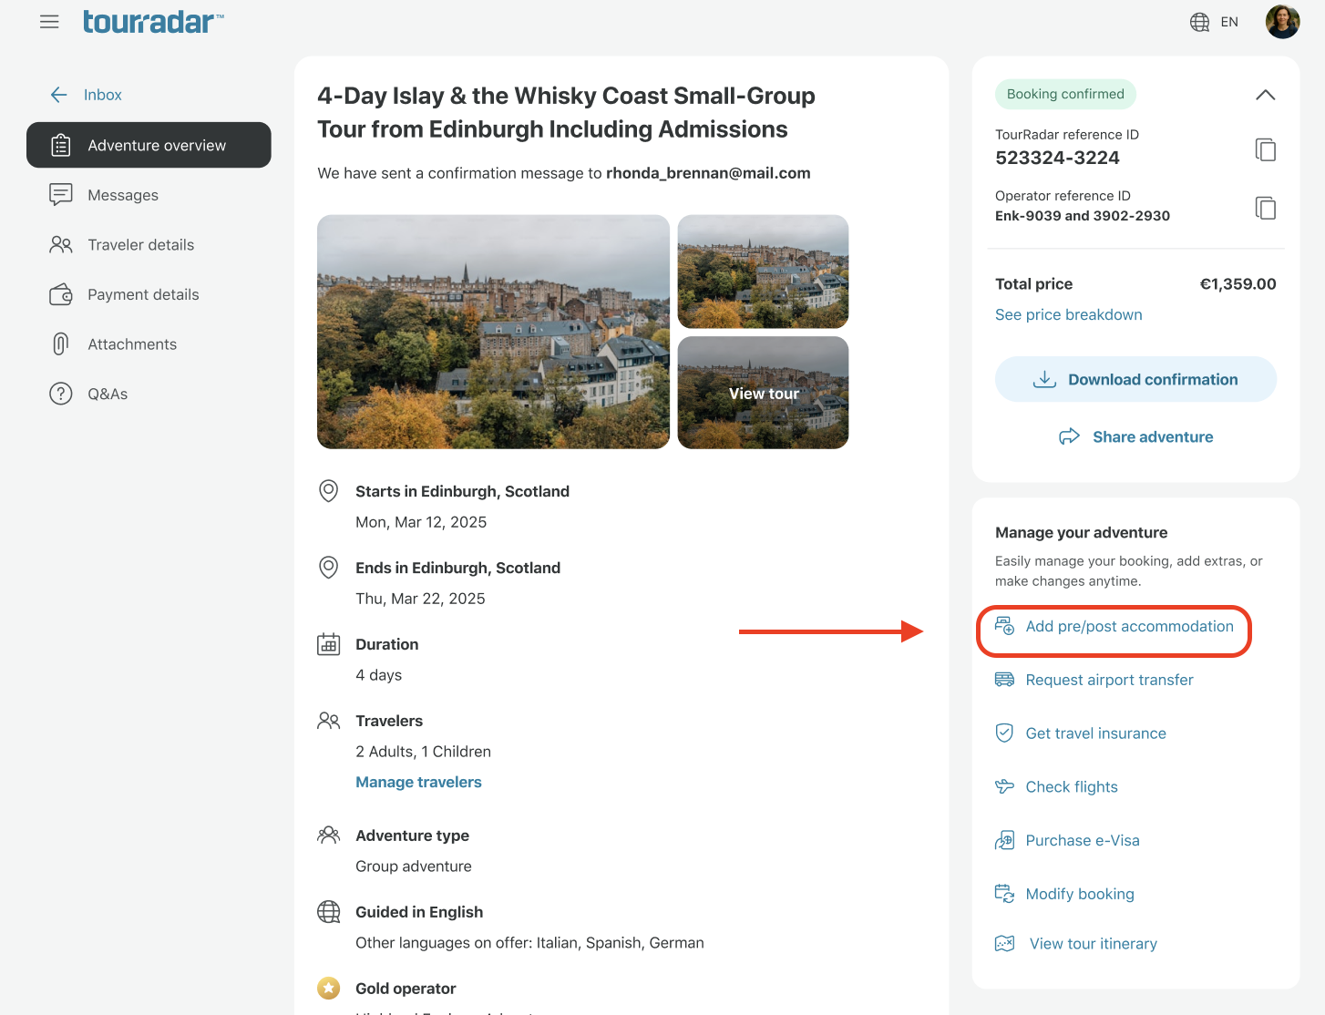The height and width of the screenshot is (1015, 1325).
Task: Open the user profile avatar
Action: coord(1282,22)
